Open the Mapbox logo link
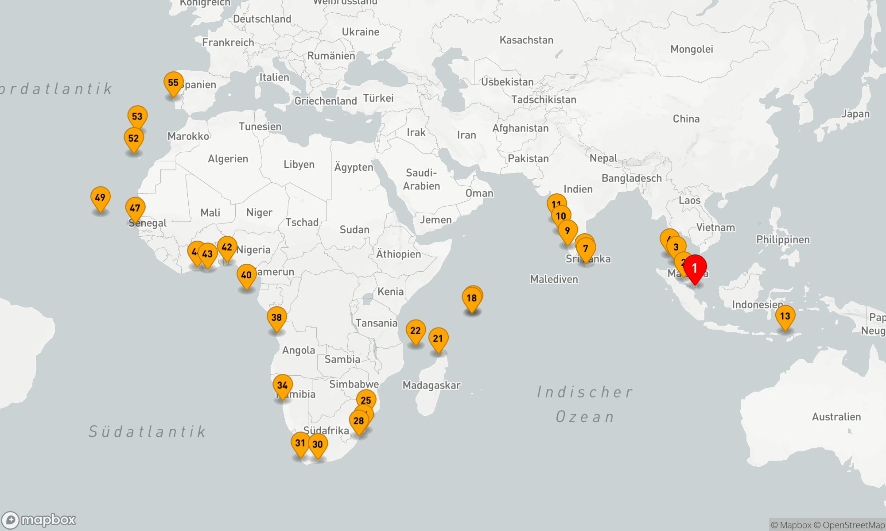Image resolution: width=886 pixels, height=531 pixels. [x=39, y=519]
